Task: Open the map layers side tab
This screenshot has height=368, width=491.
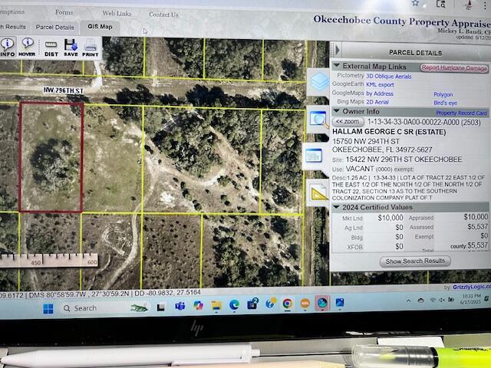Action: point(318,83)
